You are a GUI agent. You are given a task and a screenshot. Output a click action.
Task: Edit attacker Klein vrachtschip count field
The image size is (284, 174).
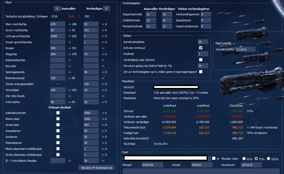(58, 24)
